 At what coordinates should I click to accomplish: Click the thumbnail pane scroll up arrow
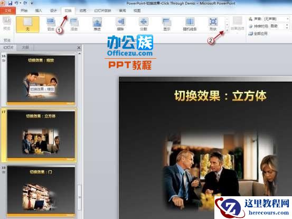point(80,54)
